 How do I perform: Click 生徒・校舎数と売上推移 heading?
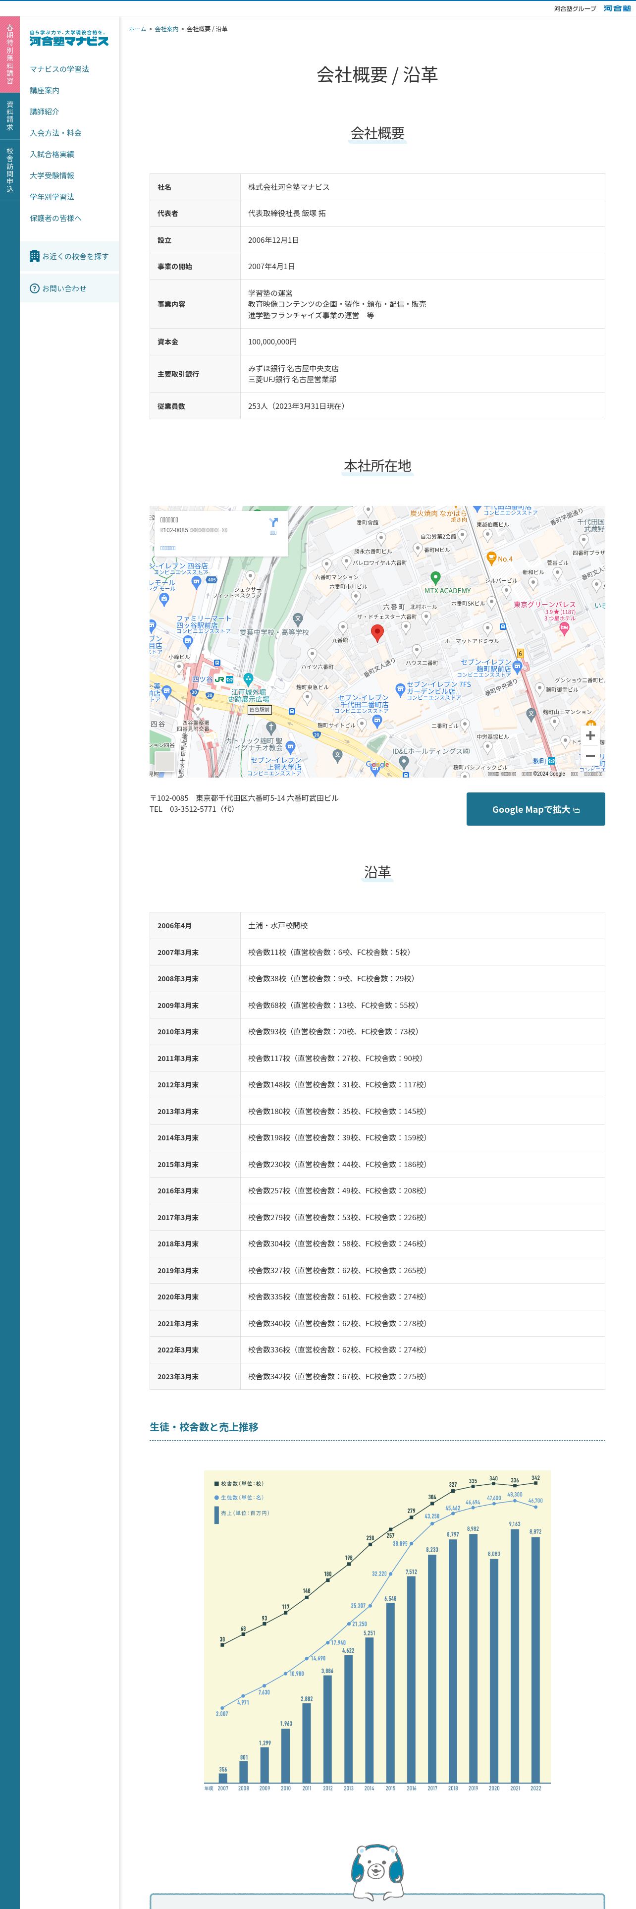pos(204,1427)
